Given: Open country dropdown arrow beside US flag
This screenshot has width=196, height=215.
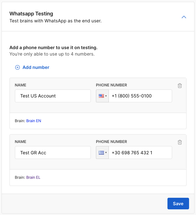Looking at the screenshot, I should coord(106,96).
